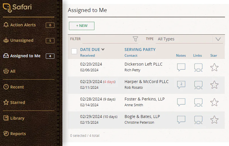Viewport: 229px width, 146px height.
Task: Star the Harper & McCord PLLC row
Action: pyautogui.click(x=214, y=85)
